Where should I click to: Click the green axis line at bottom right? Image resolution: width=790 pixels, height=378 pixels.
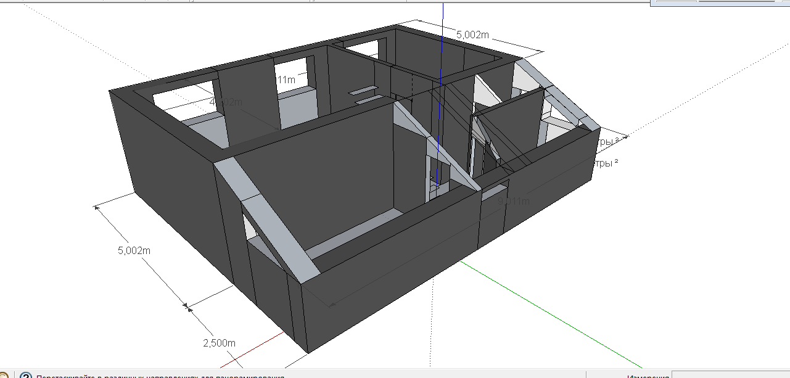click(x=555, y=314)
